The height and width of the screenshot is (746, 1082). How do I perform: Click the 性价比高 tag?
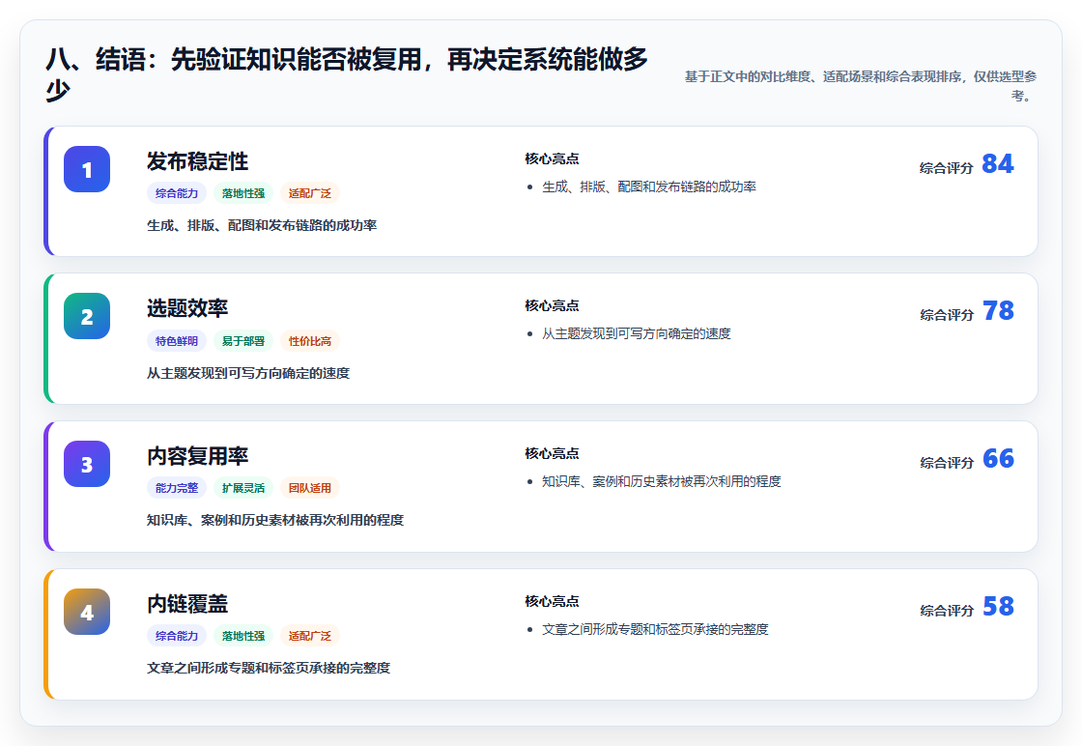pos(310,341)
